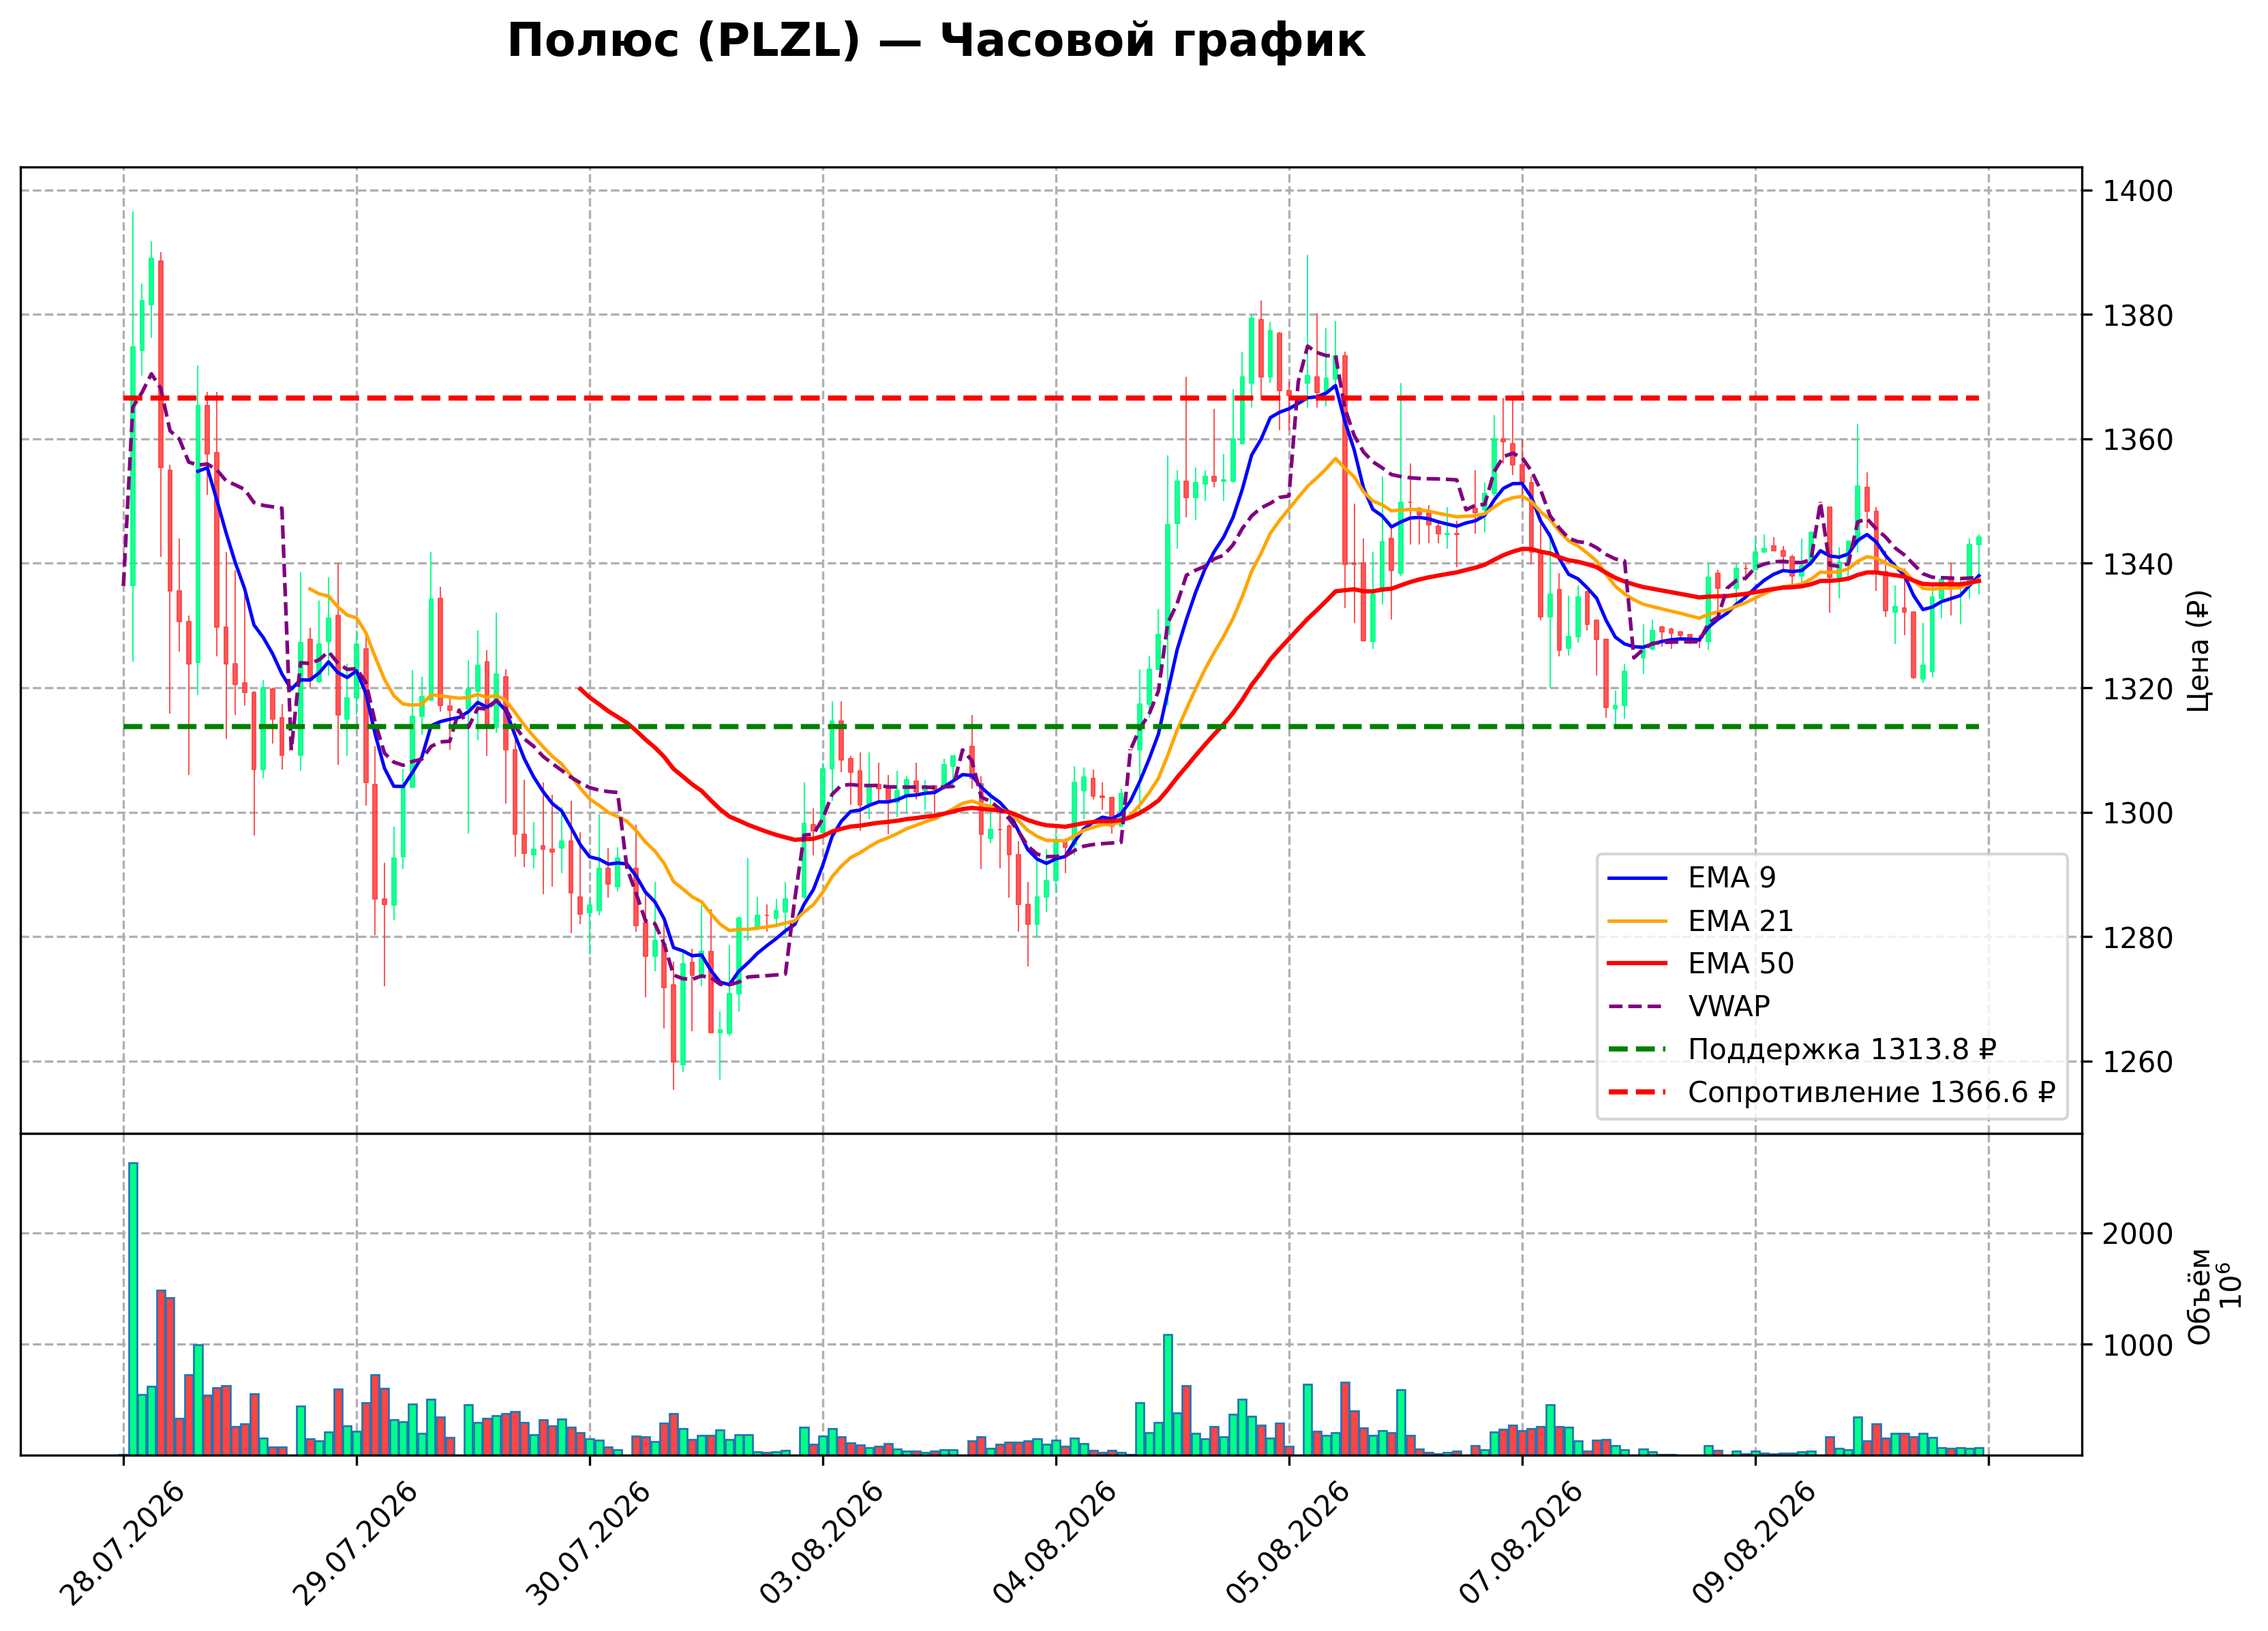This screenshot has width=2268, height=1631.
Task: Click the date label 03.08.2026
Action: tap(821, 1543)
